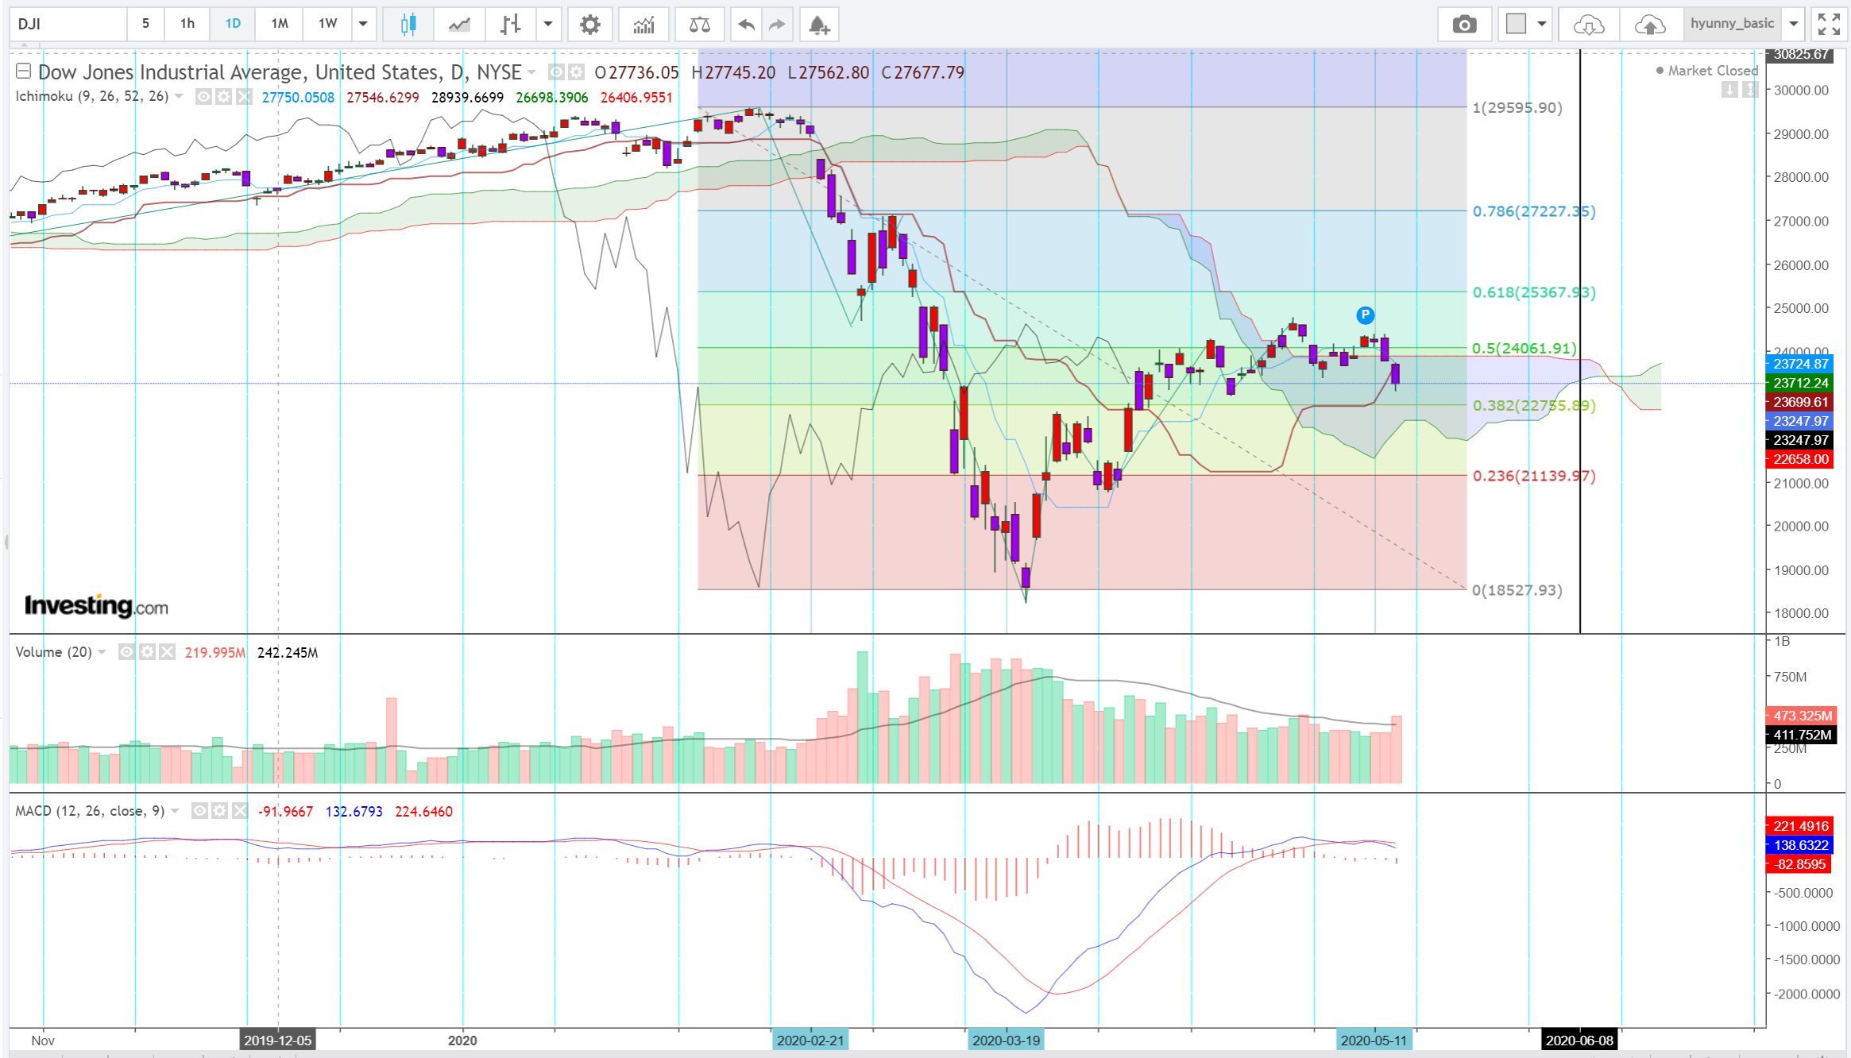Viewport: 1851px width, 1058px height.
Task: Toggle MACD indicator visibility eye
Action: coord(200,811)
